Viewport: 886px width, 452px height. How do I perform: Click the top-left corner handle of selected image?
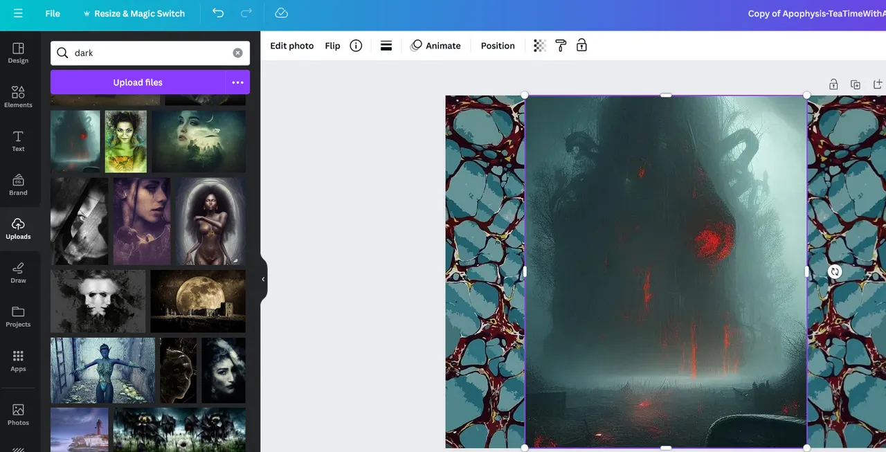click(525, 96)
